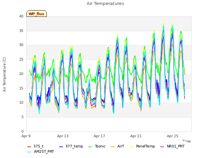Click the cyan AM25T_PRT legend color marker

[29, 152]
